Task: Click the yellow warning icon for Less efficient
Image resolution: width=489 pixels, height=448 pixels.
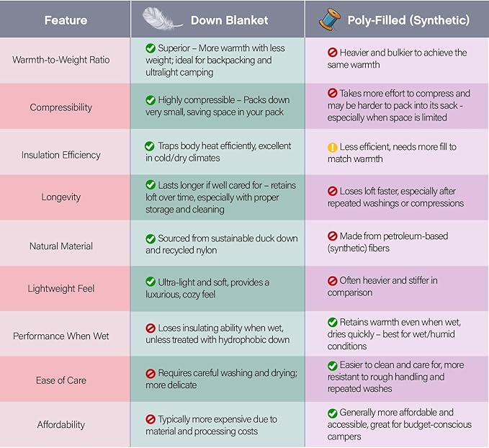Action: [x=333, y=147]
